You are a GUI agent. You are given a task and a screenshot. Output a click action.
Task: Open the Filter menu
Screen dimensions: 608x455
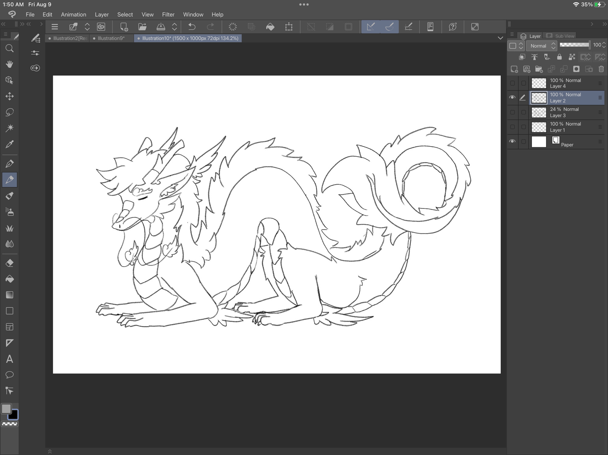[168, 15]
